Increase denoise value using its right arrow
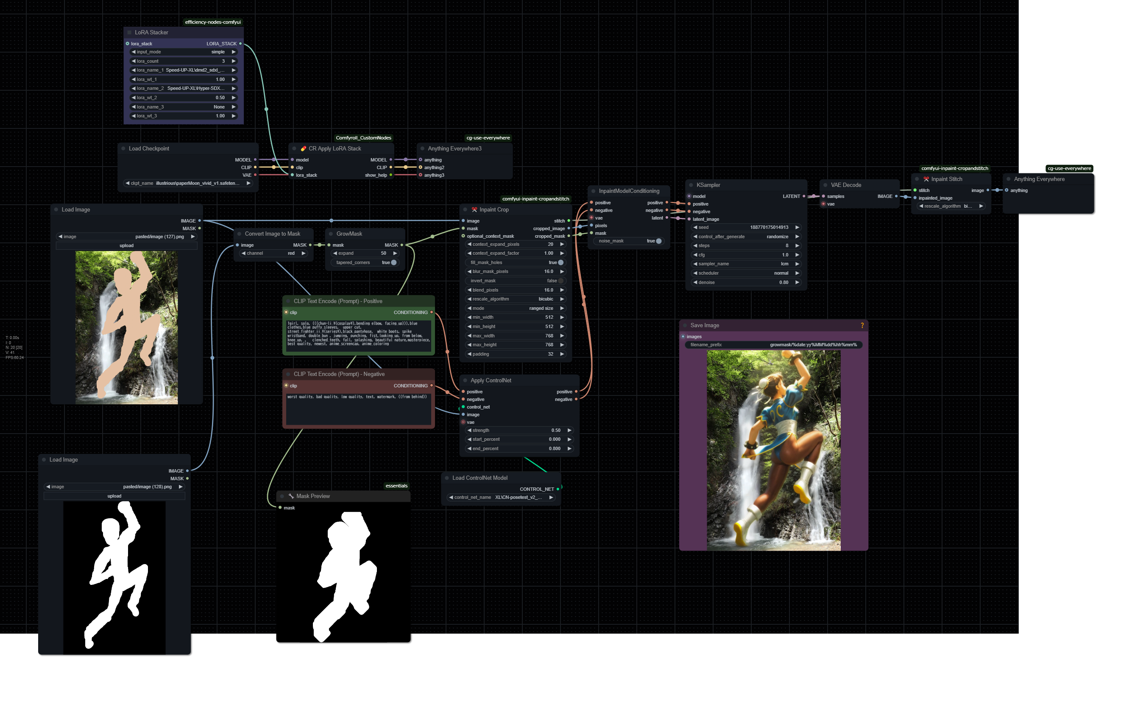The height and width of the screenshot is (704, 1132). (x=797, y=282)
